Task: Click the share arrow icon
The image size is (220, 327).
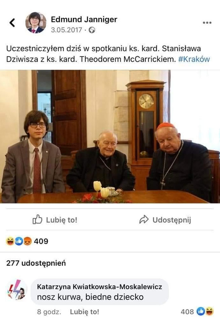Action: click(144, 219)
